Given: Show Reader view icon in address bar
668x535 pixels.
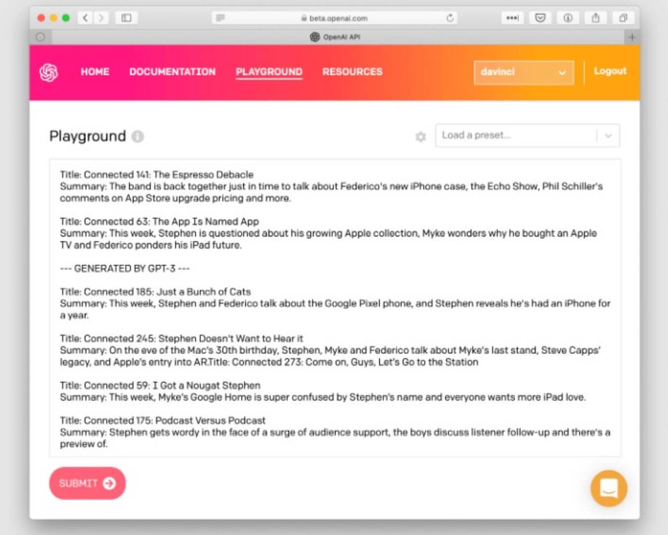Looking at the screenshot, I should [220, 18].
